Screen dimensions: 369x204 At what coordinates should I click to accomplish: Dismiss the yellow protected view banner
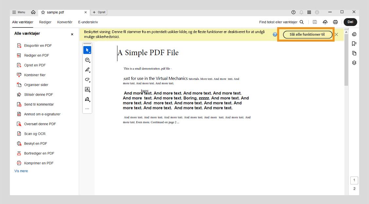tap(337, 34)
